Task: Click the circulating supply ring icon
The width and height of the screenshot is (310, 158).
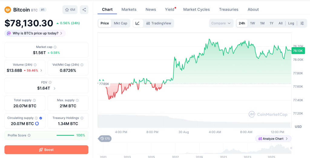Action: pos(37,123)
